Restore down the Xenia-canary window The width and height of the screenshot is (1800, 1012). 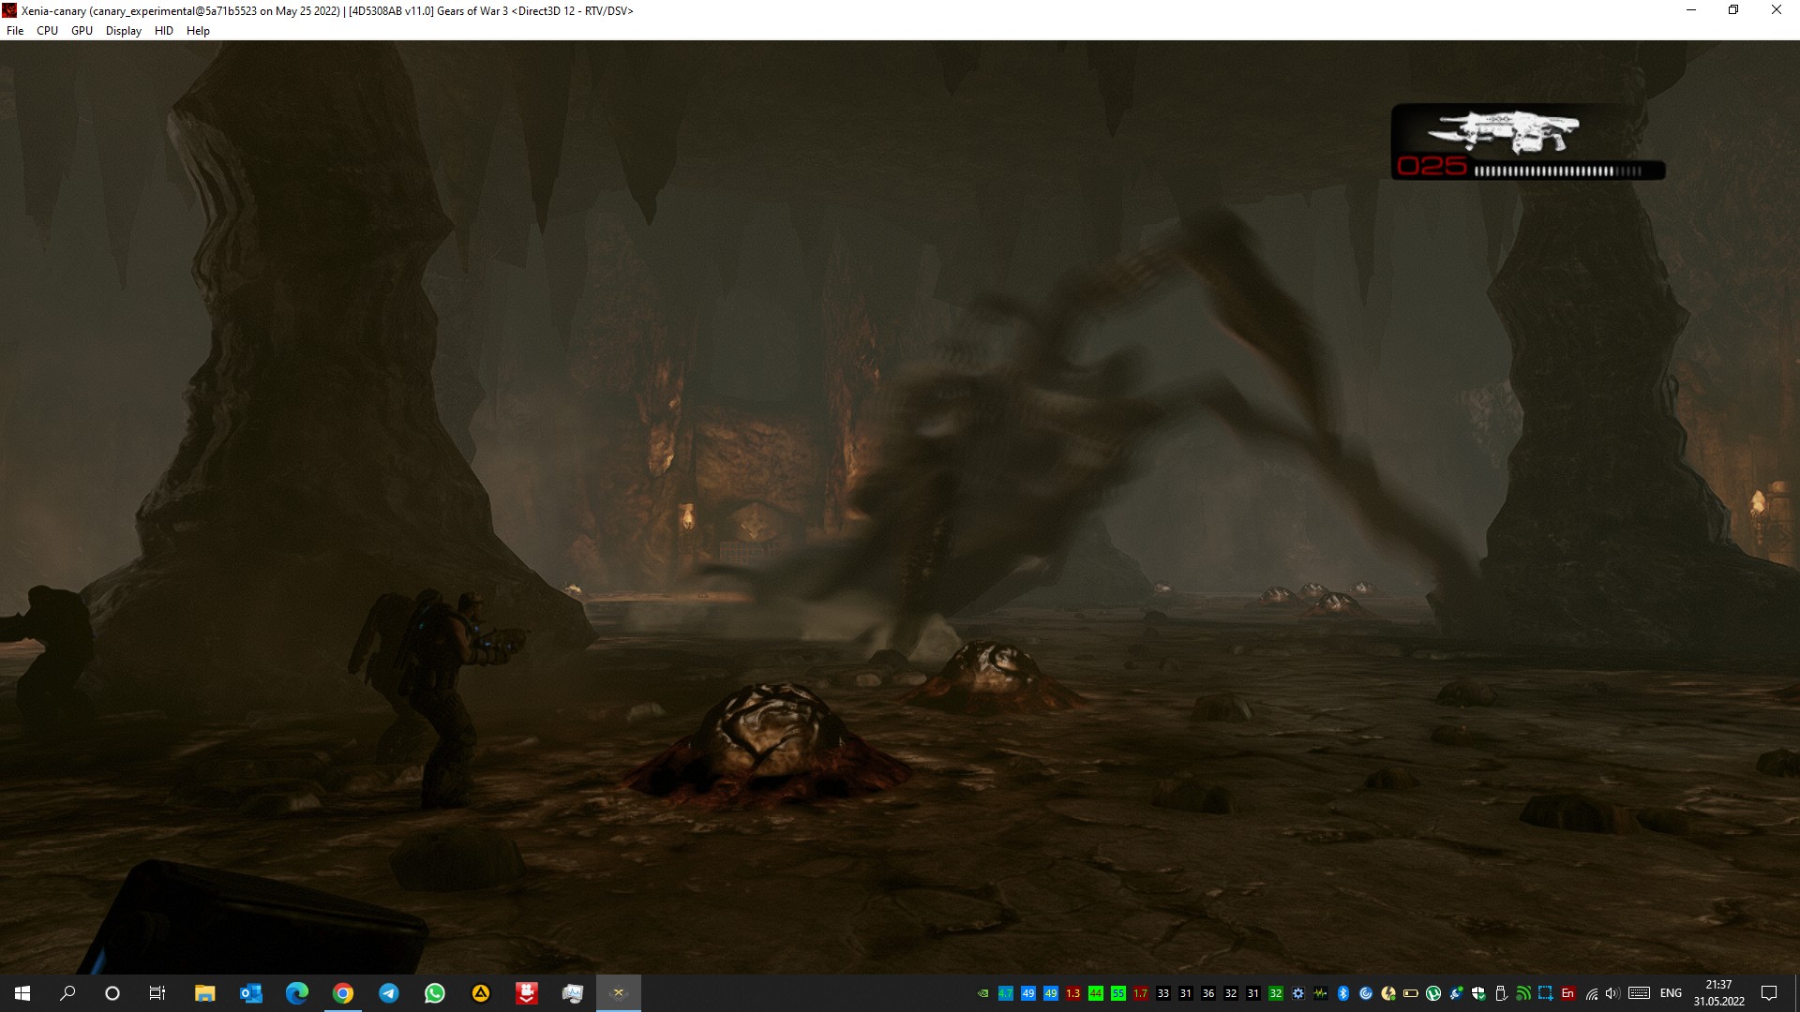pos(1733,10)
